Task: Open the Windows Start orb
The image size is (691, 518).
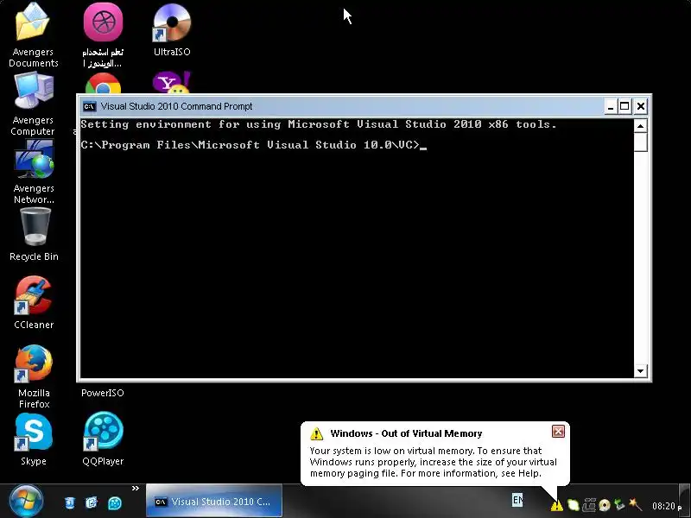Action: click(x=26, y=501)
